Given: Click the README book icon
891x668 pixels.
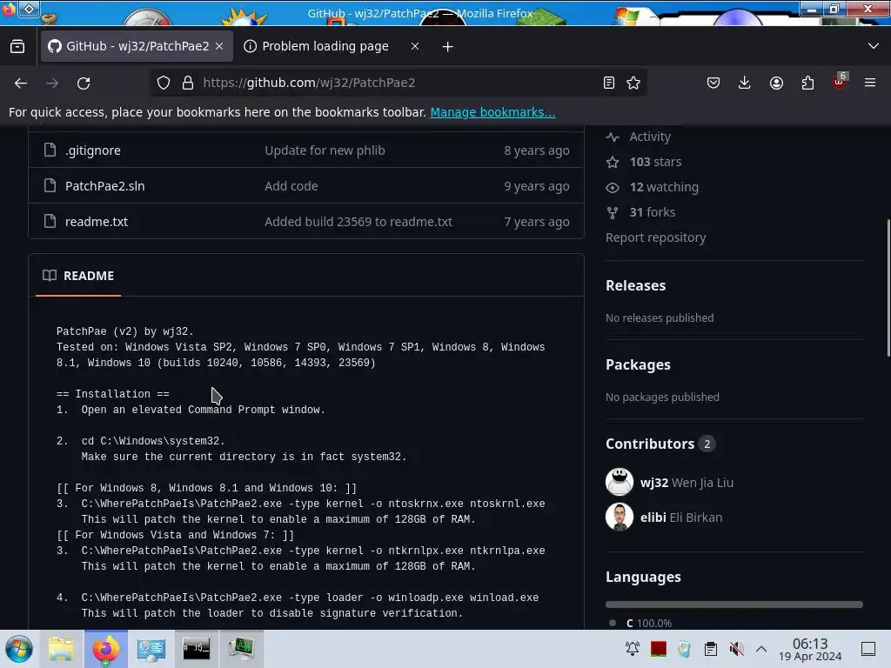Looking at the screenshot, I should point(50,276).
